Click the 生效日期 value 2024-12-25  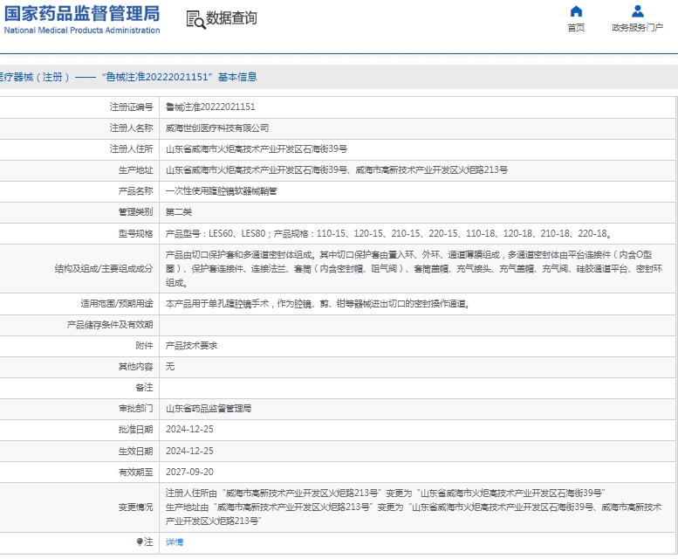[x=189, y=451]
